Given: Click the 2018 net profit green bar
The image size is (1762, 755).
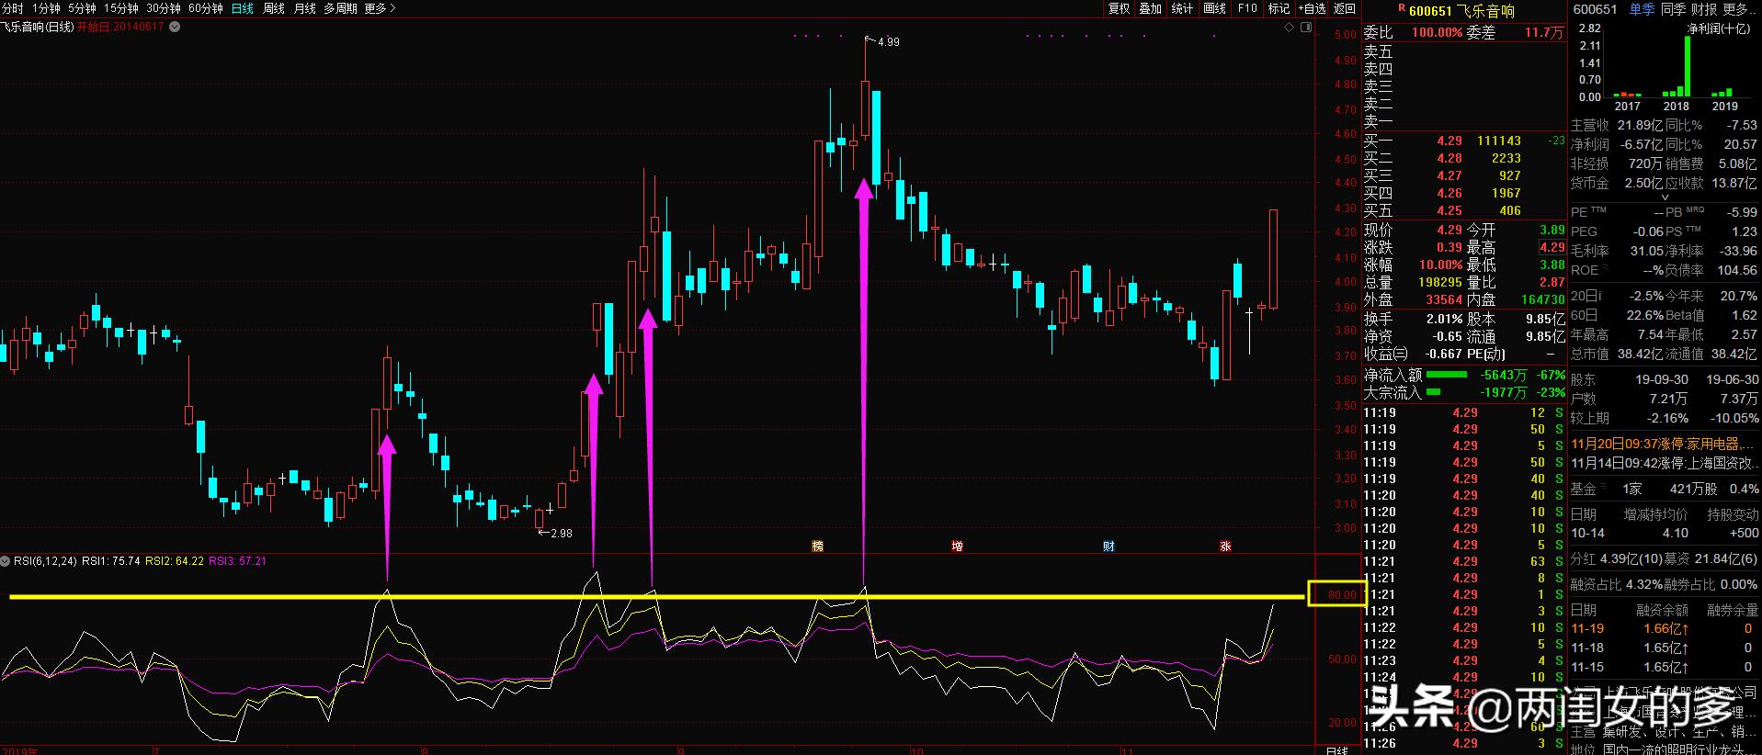Looking at the screenshot, I should point(1687,66).
